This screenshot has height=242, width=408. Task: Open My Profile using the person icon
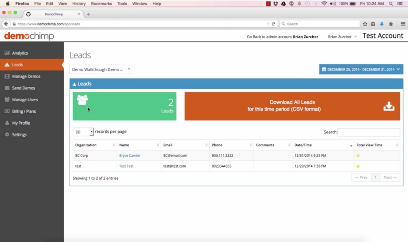click(7, 123)
